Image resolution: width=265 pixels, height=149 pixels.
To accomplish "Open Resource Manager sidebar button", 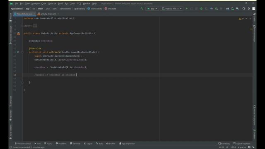I will tap(11, 35).
